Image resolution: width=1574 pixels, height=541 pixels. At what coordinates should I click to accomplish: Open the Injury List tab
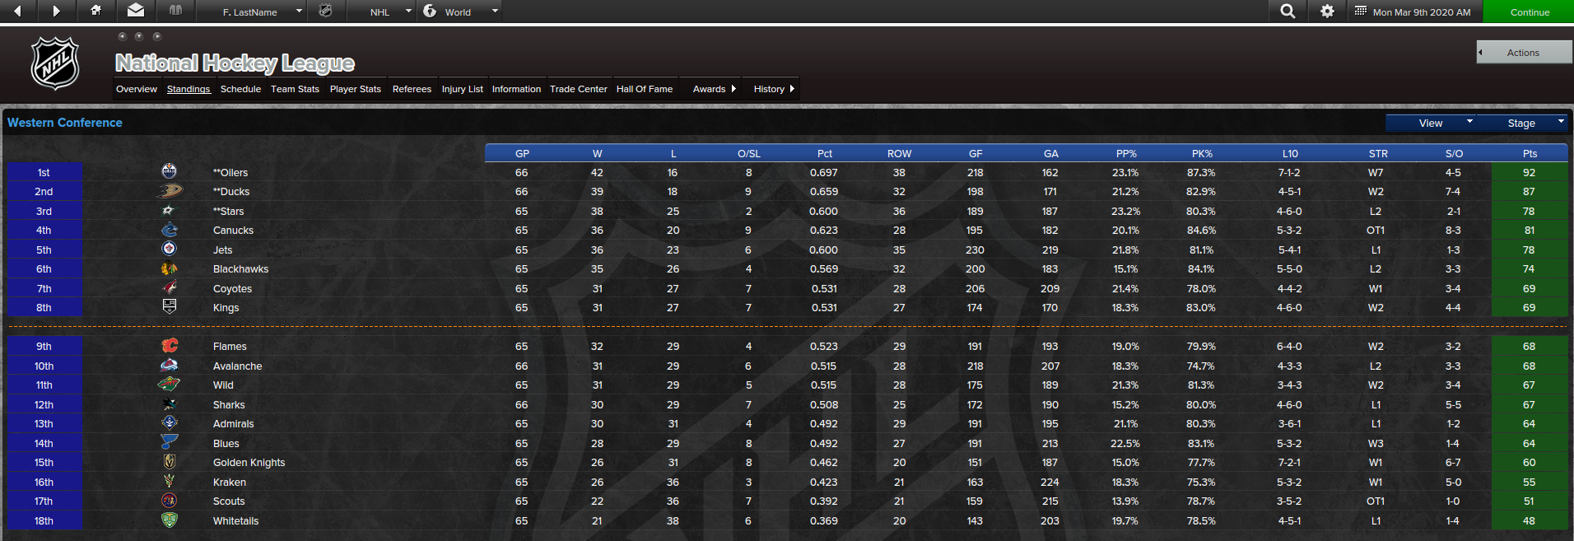pyautogui.click(x=462, y=89)
